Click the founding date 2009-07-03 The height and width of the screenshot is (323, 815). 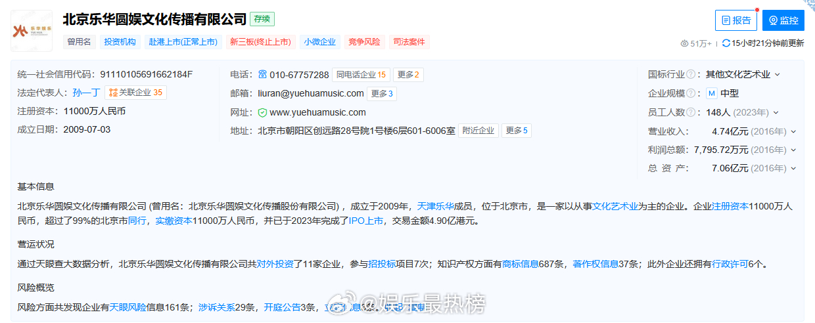tap(87, 130)
